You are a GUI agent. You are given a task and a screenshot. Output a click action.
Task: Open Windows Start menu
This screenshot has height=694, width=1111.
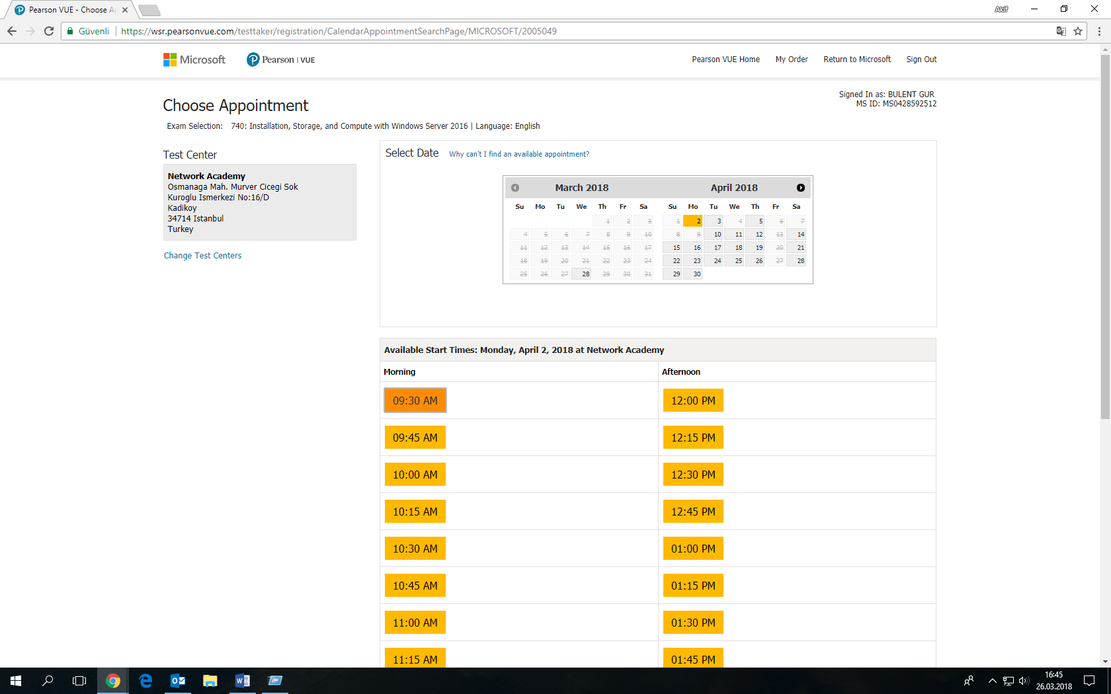(x=16, y=681)
